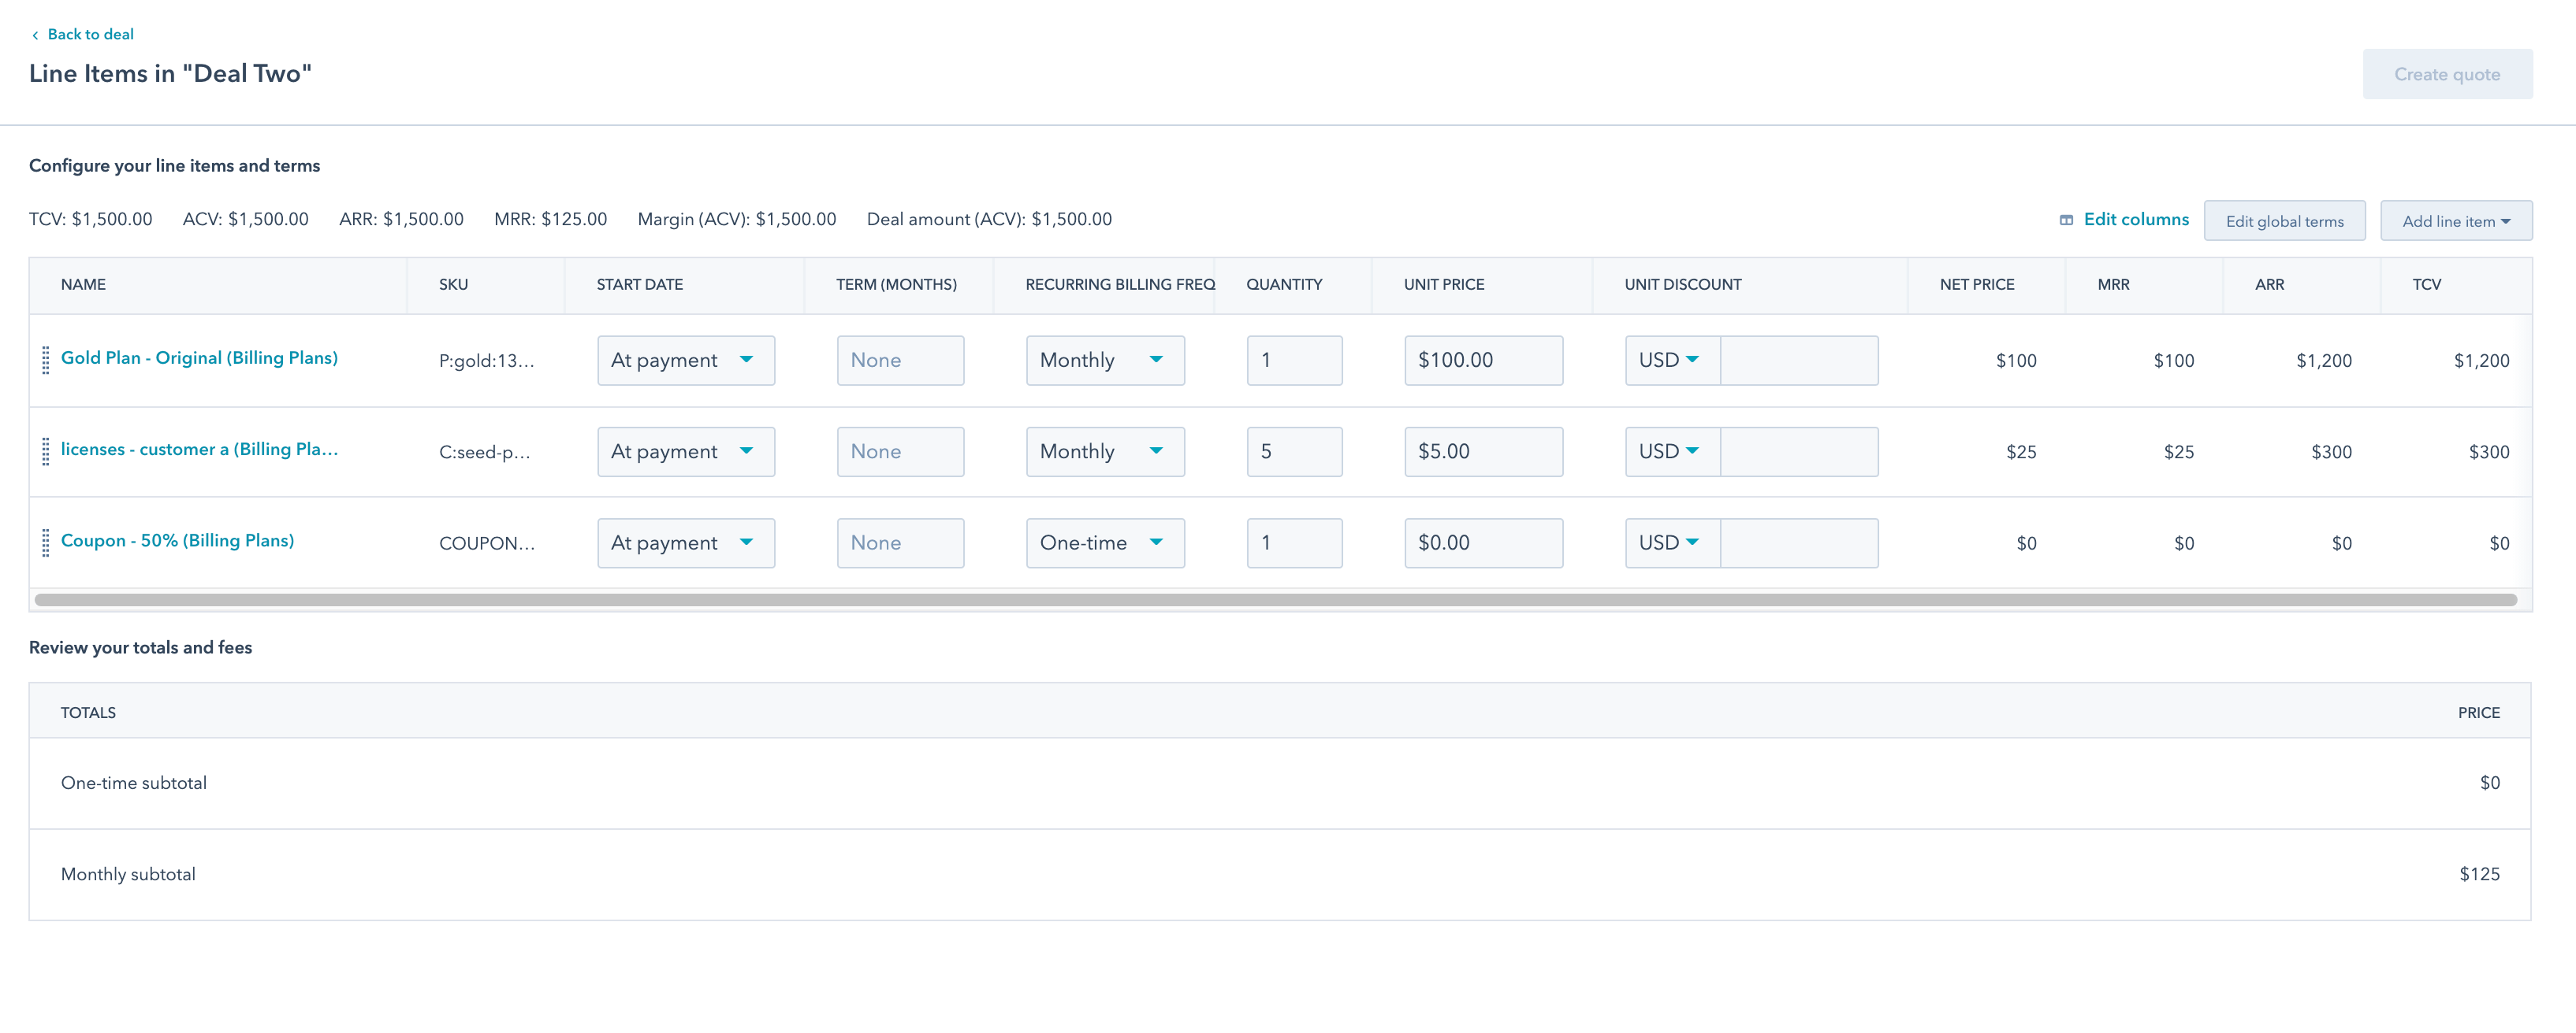This screenshot has height=1033, width=2576.
Task: Open Gold Plan - Original line item link
Action: [x=199, y=357]
